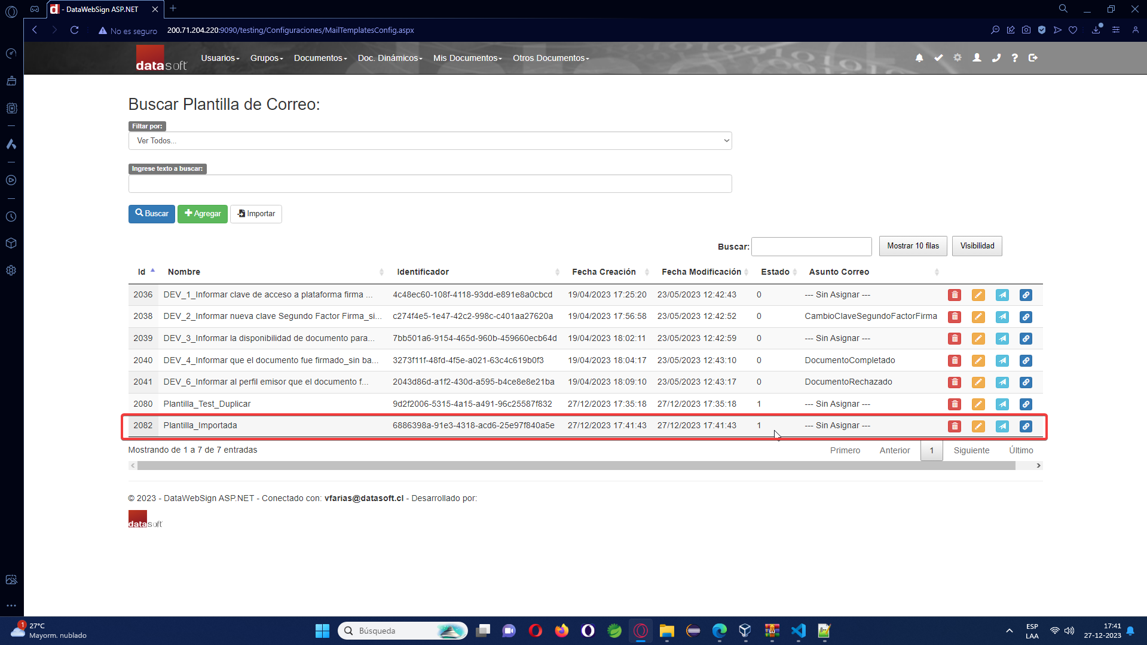Screen dimensions: 1147x645
Task: Open Mostrar 10 filas rows selector
Action: (913, 246)
